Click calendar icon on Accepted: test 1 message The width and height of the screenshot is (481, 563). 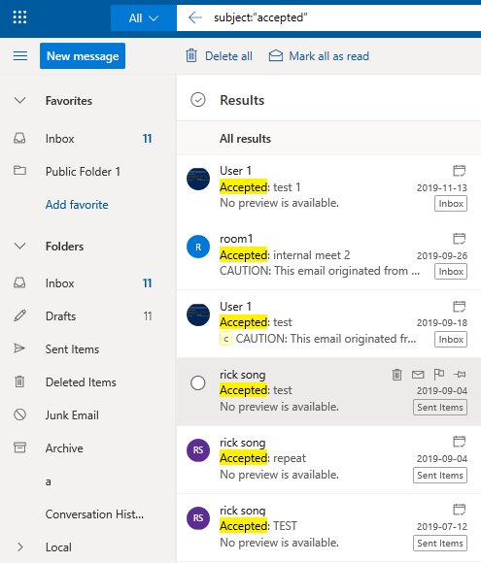coord(459,171)
